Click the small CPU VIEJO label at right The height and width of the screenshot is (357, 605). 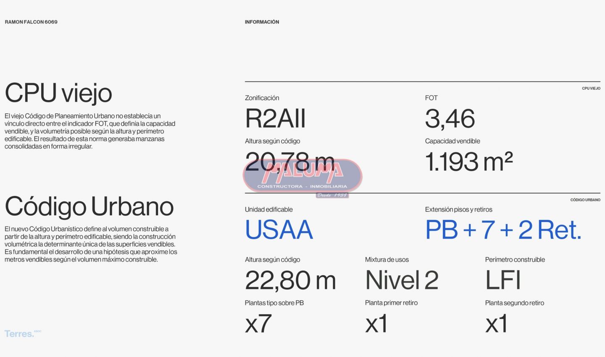[x=591, y=89]
